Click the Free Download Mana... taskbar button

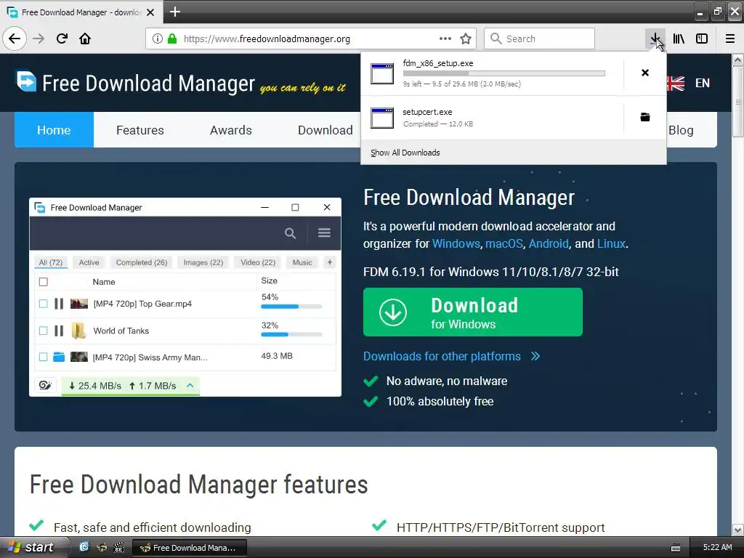190,548
